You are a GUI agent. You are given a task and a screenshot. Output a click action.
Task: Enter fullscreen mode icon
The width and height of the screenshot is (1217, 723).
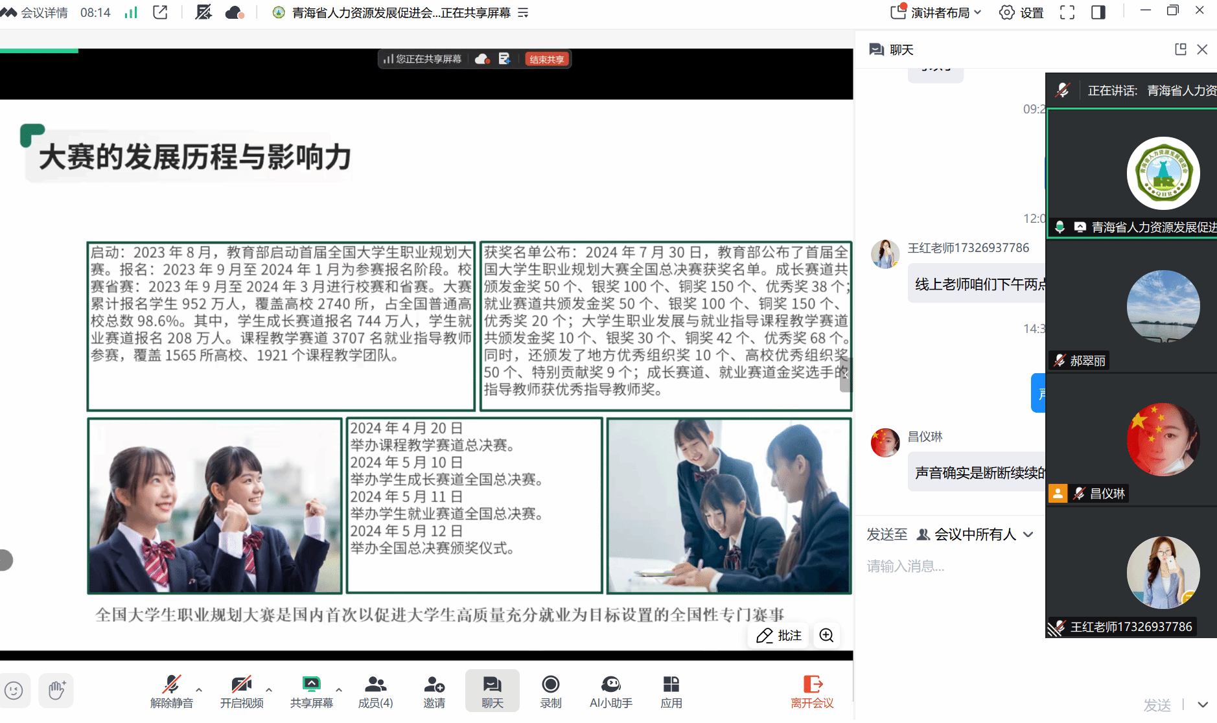click(1067, 12)
